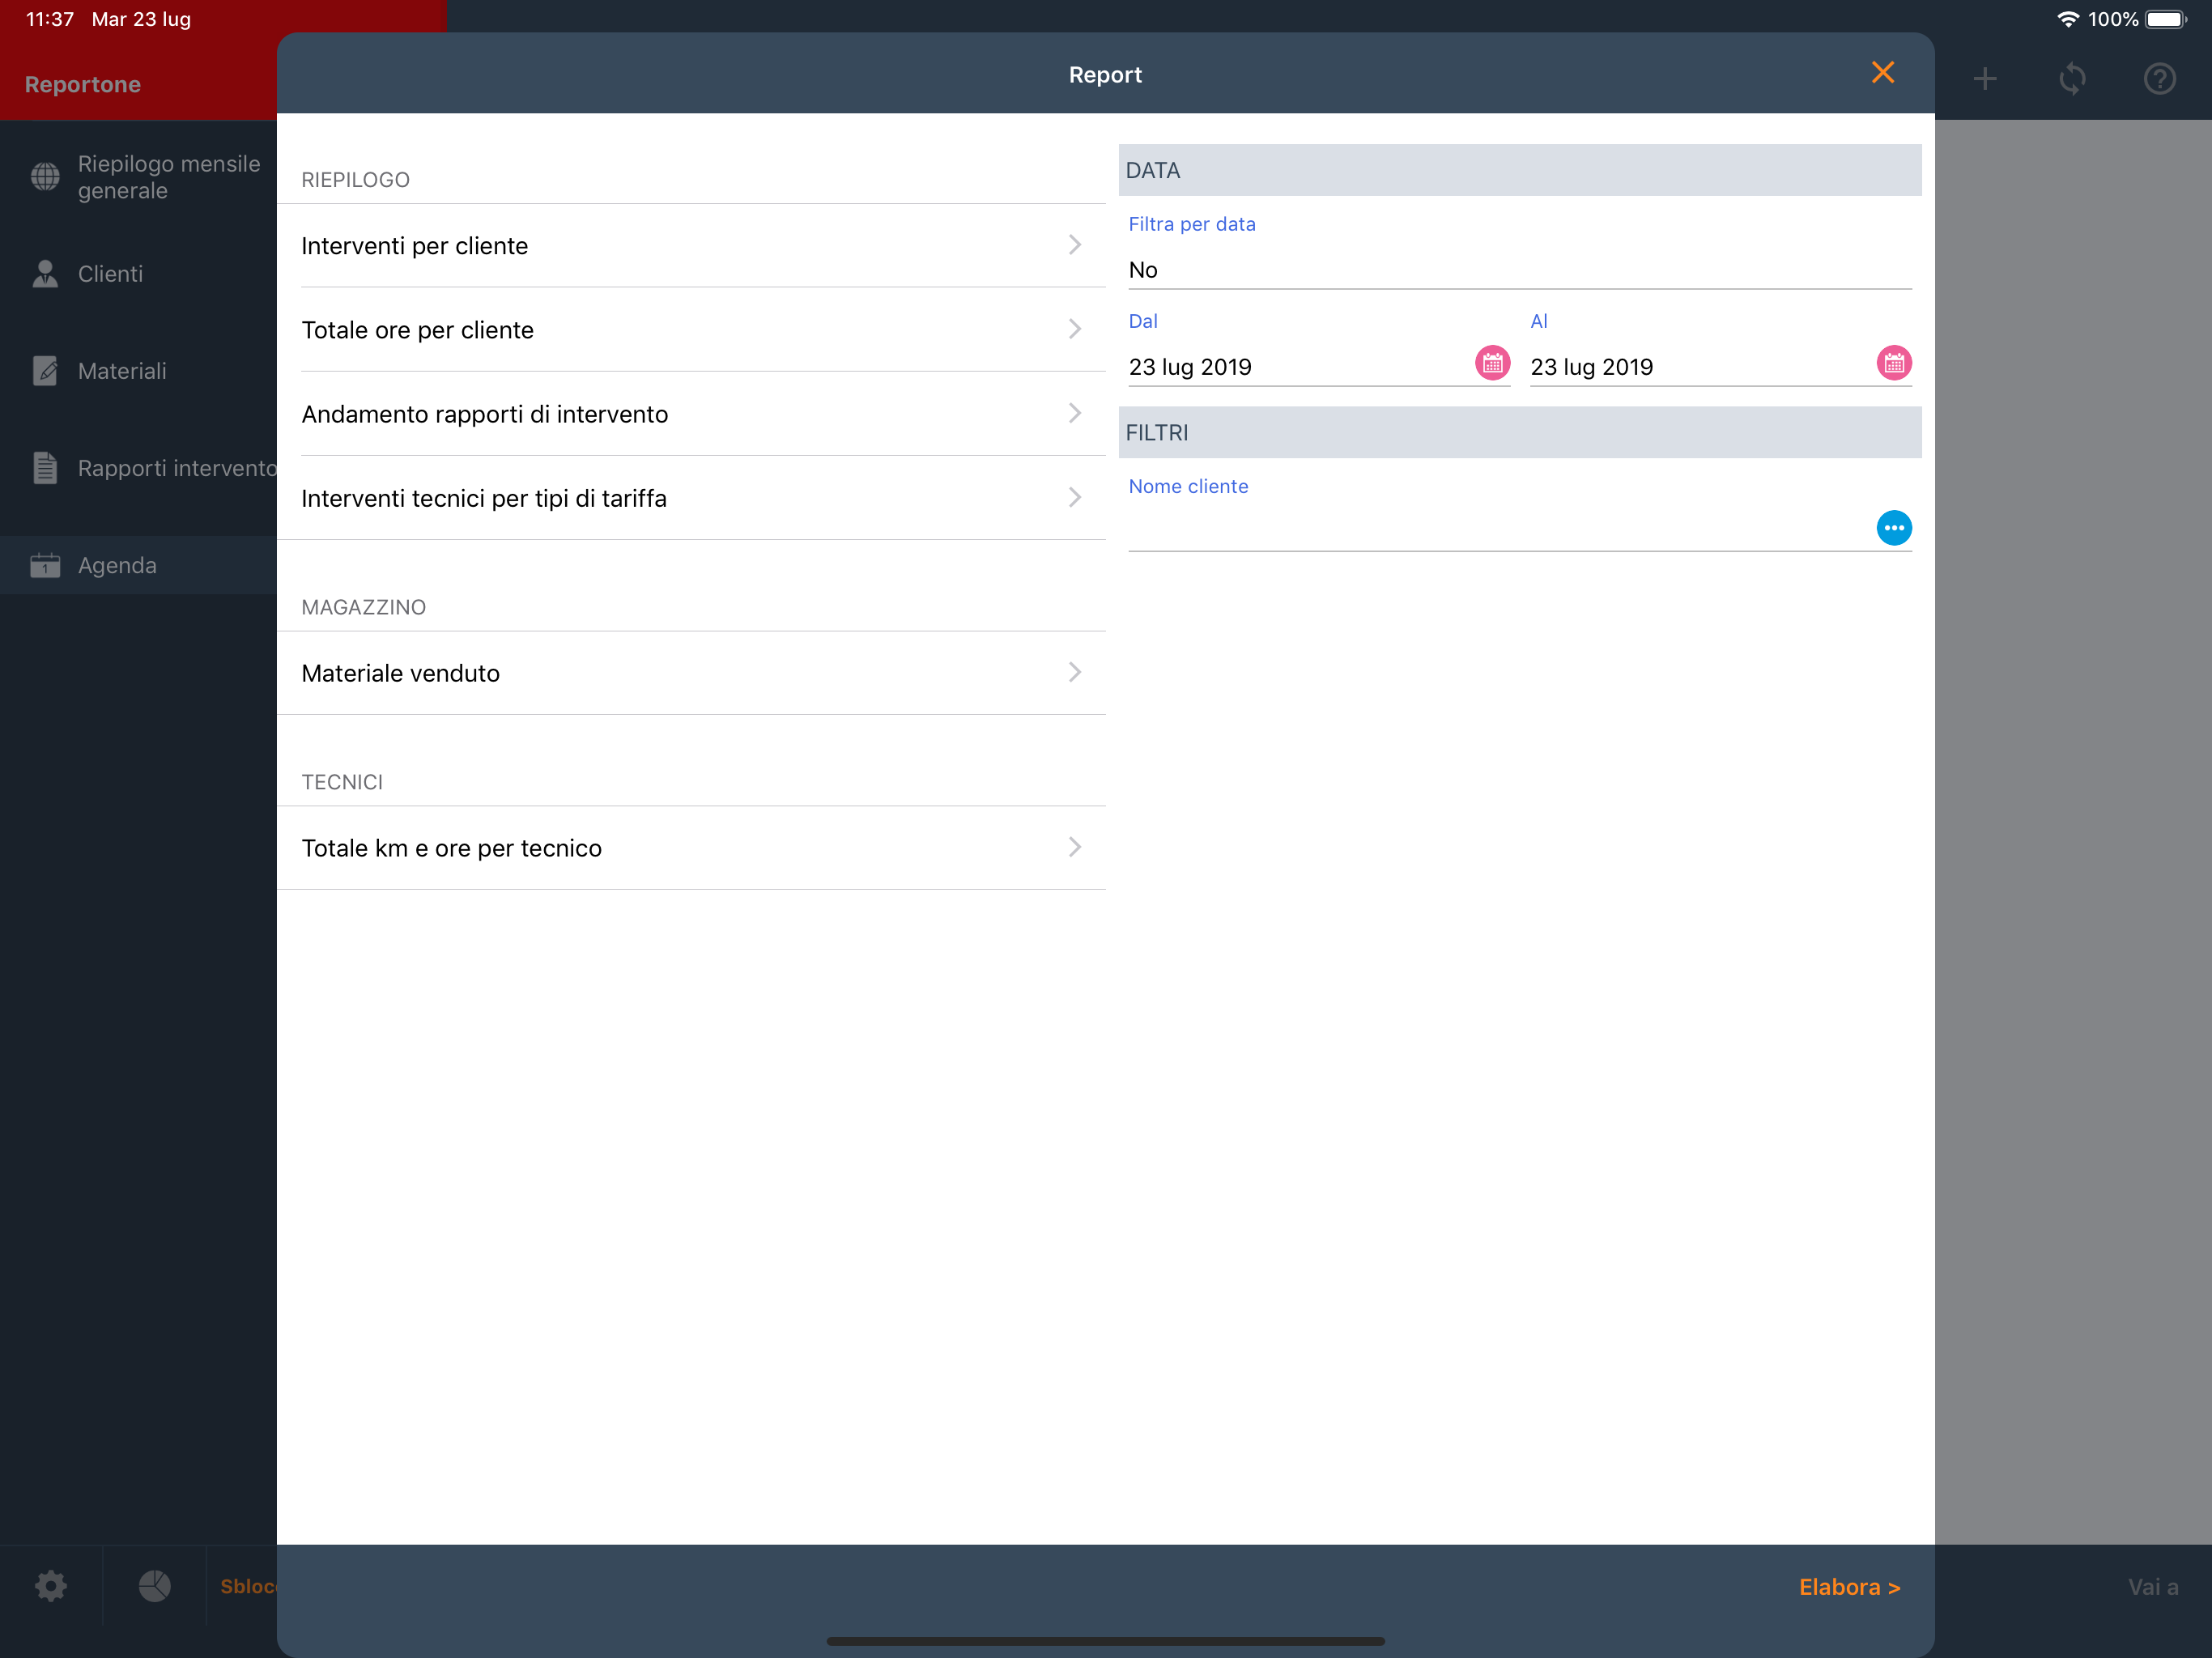Tap the sync refresh icon

coord(2072,79)
